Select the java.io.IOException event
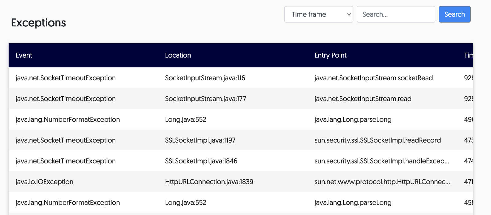The image size is (491, 215). pyautogui.click(x=44, y=182)
